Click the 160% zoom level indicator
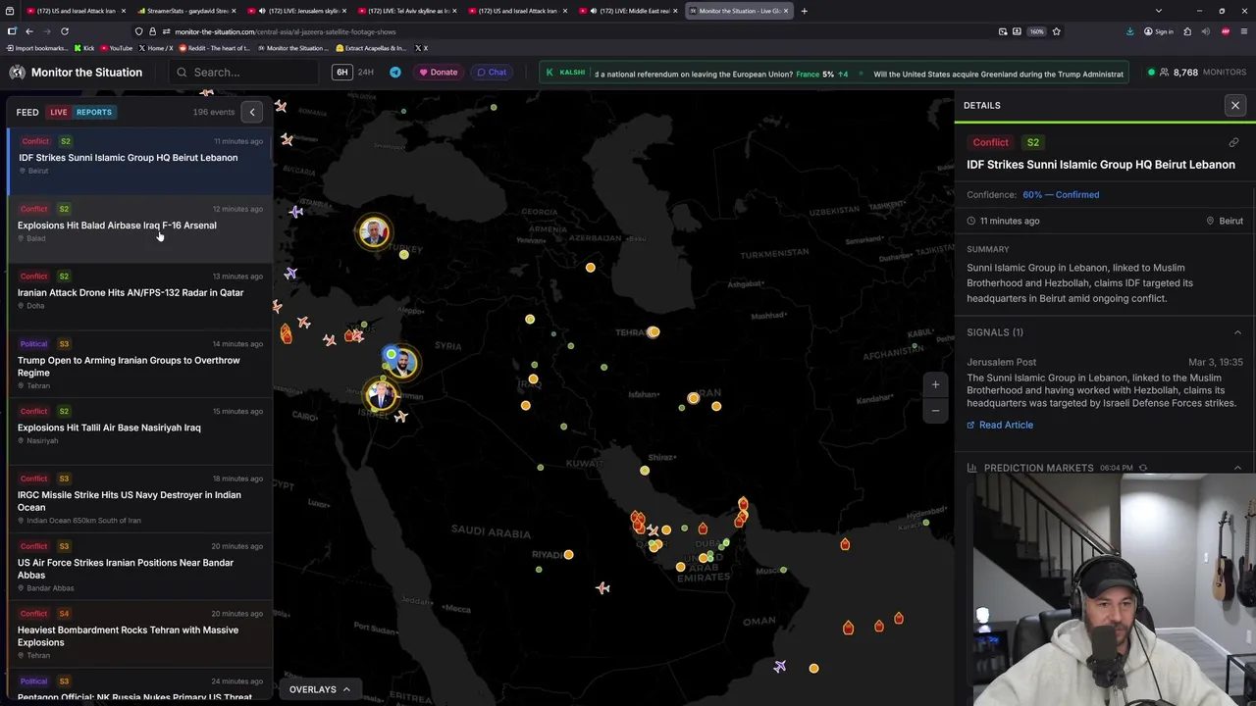 [1036, 31]
